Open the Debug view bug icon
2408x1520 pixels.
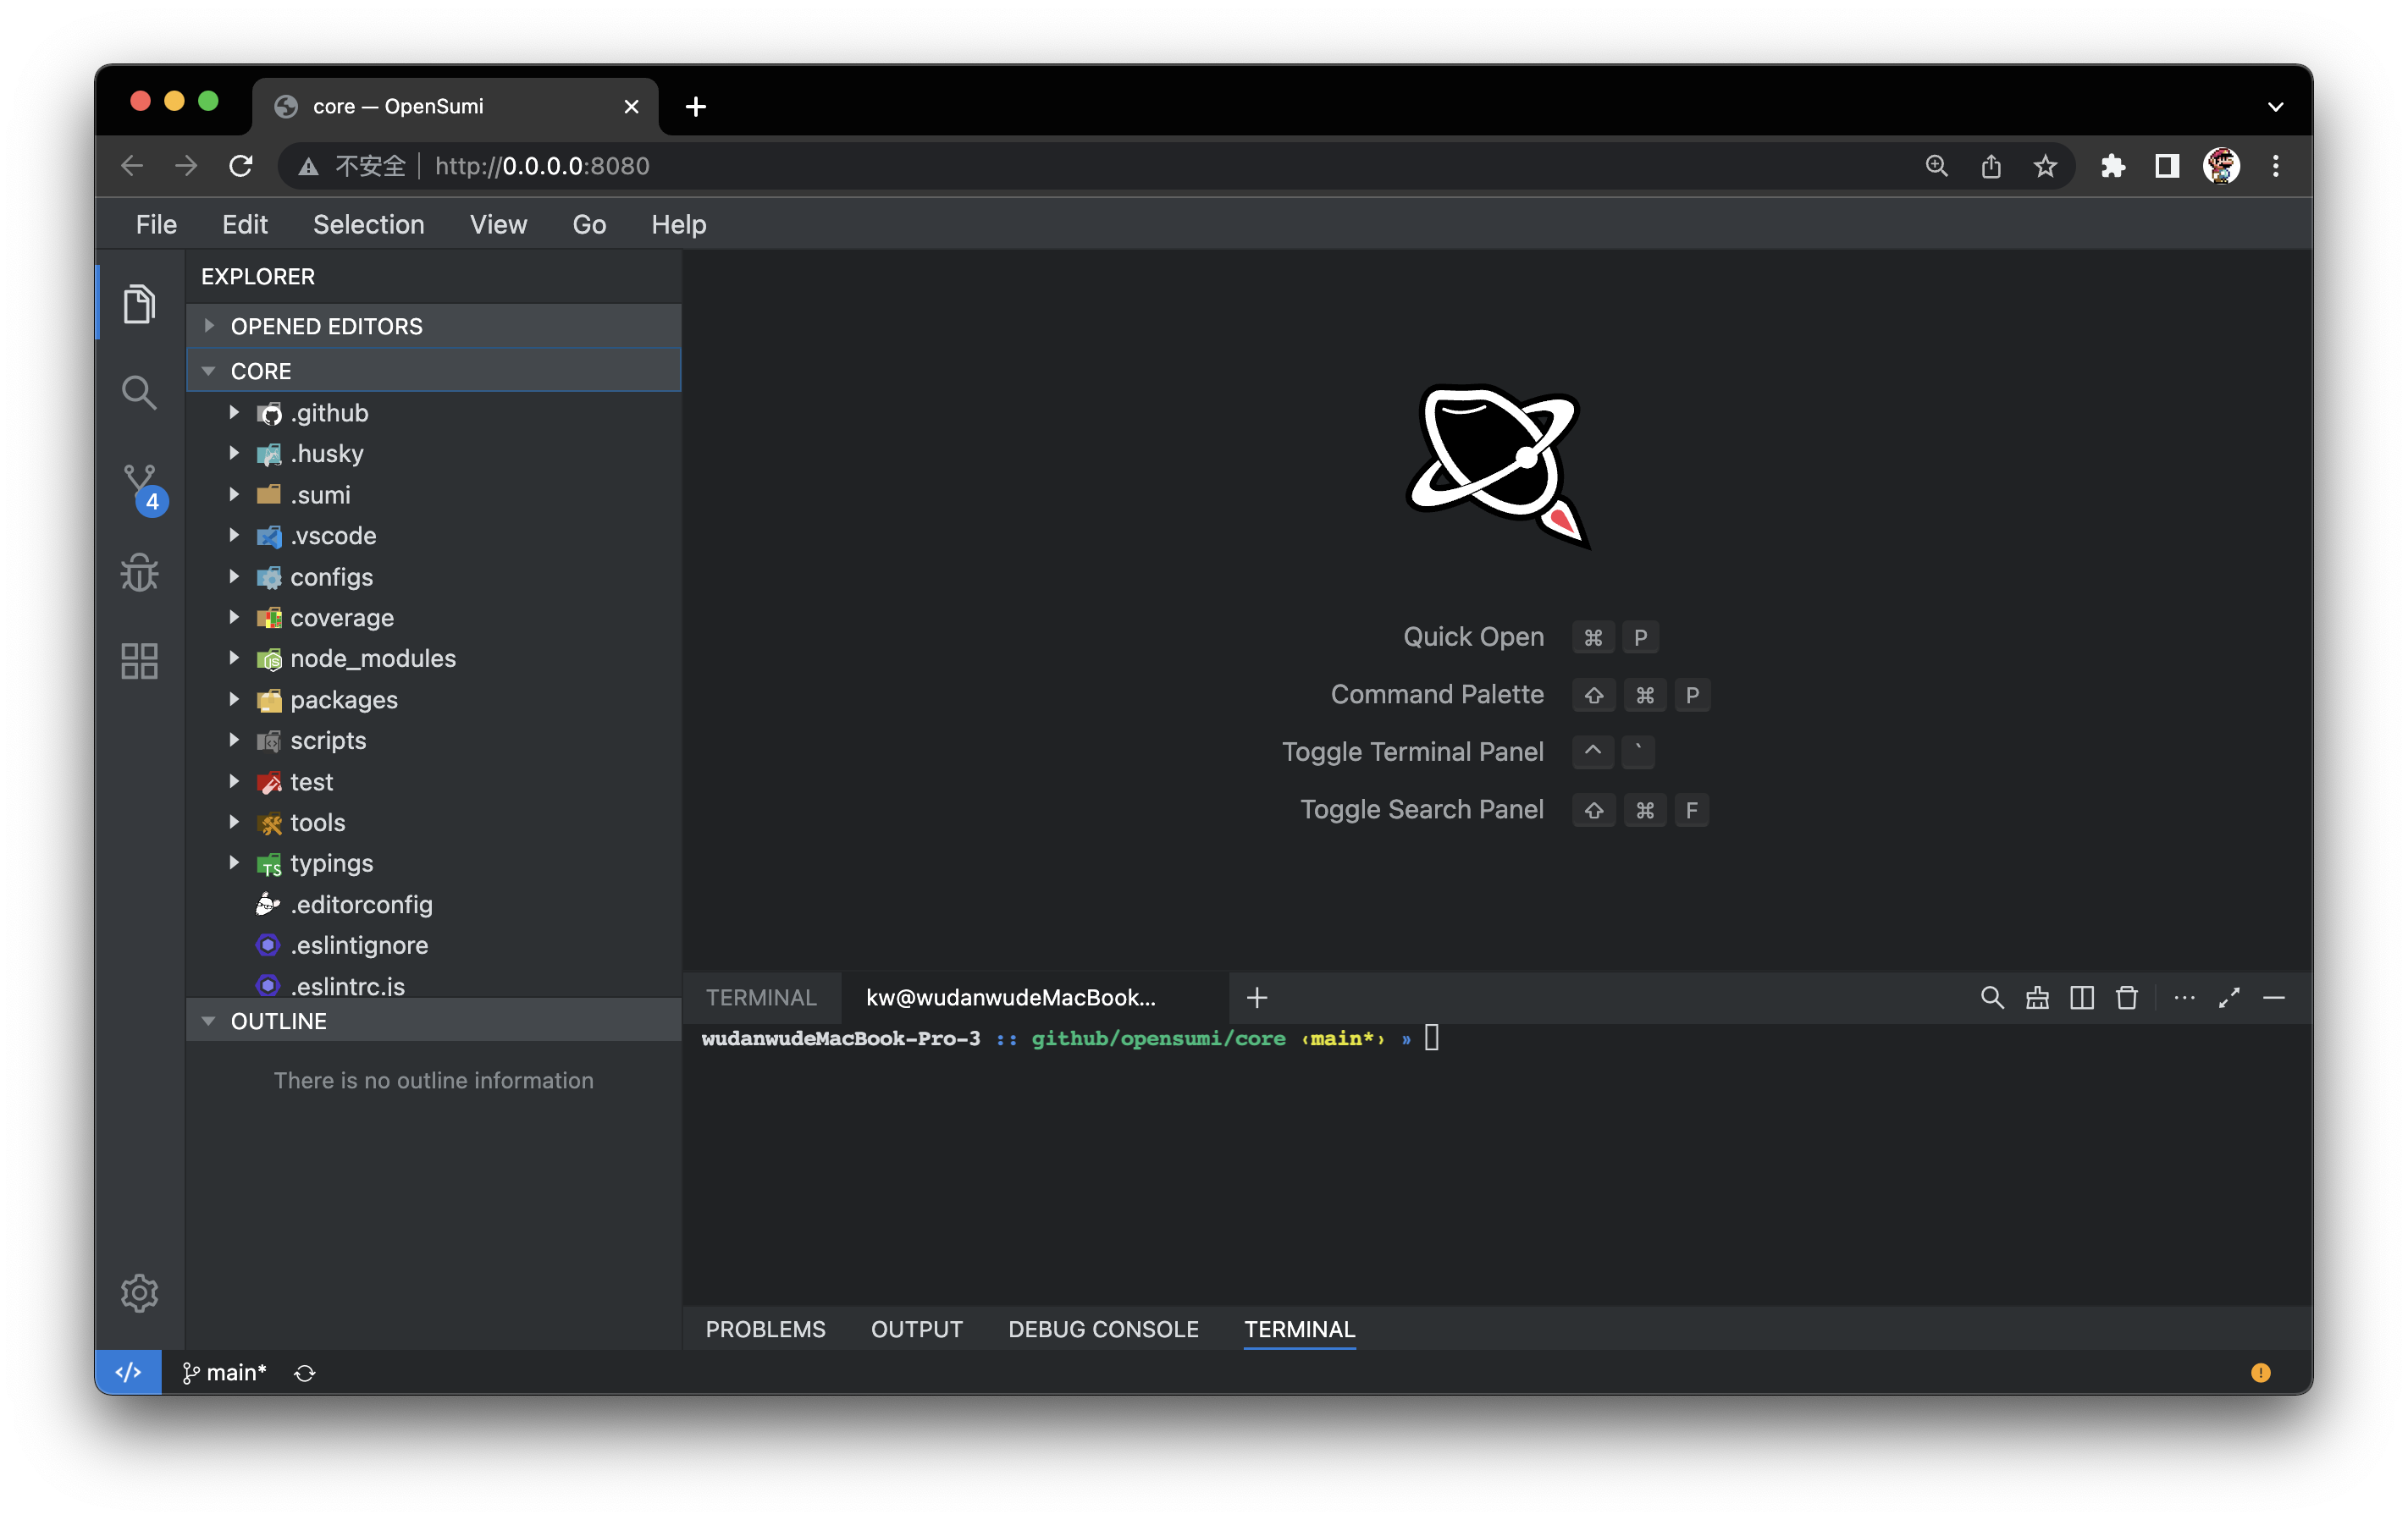click(x=139, y=573)
